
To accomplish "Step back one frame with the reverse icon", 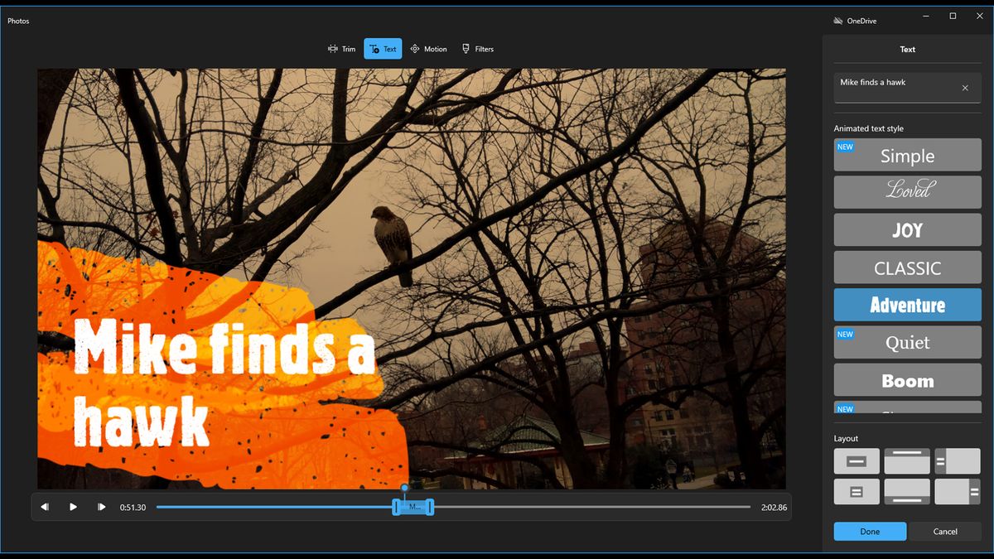I will tap(45, 506).
